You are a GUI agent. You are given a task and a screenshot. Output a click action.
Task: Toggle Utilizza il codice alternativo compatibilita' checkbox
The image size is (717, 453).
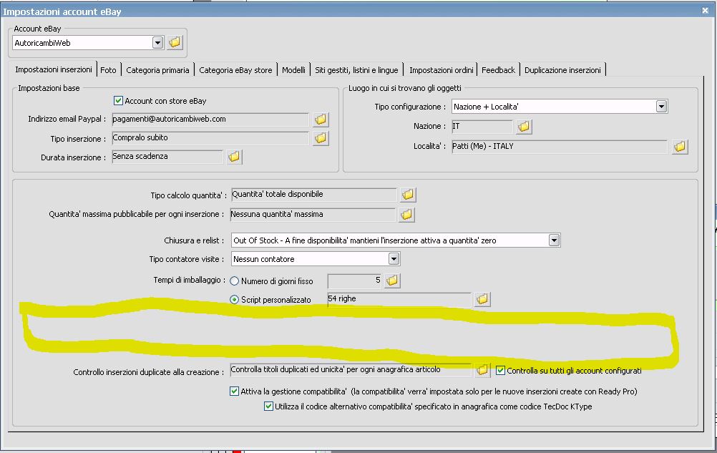(268, 406)
